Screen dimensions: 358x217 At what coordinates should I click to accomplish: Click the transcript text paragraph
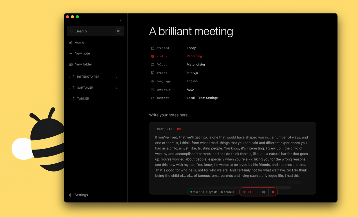click(232, 156)
